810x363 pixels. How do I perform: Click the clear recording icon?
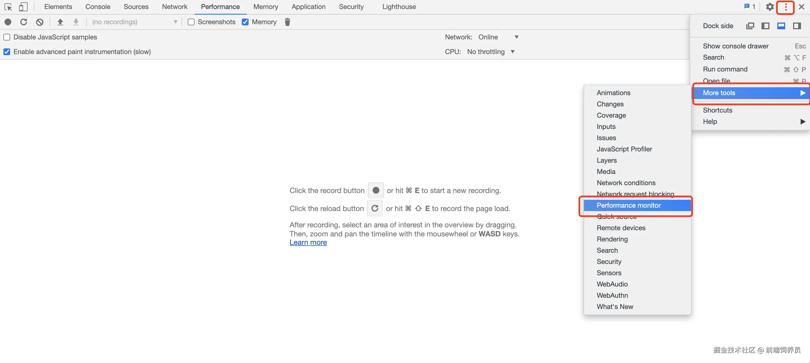pos(40,22)
